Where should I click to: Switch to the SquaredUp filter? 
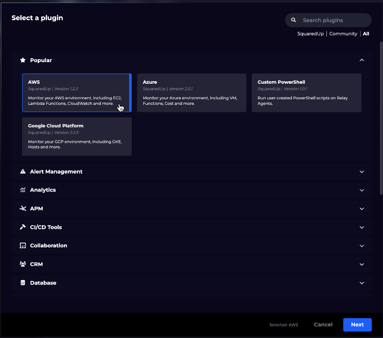click(x=310, y=33)
